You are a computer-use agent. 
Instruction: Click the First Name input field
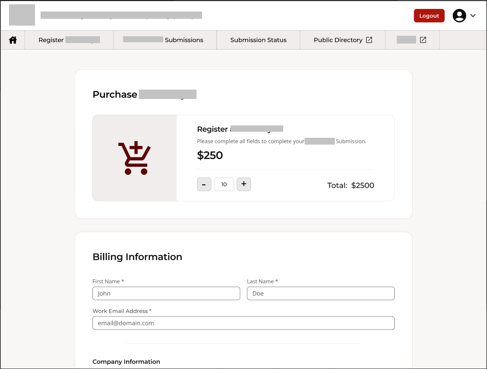tap(166, 293)
